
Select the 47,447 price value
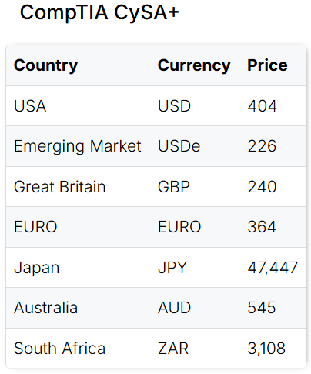coord(273,268)
